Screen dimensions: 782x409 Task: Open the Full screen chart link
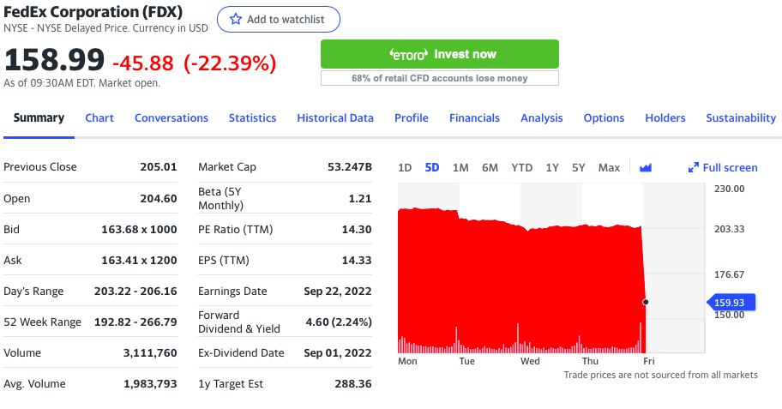pyautogui.click(x=723, y=167)
